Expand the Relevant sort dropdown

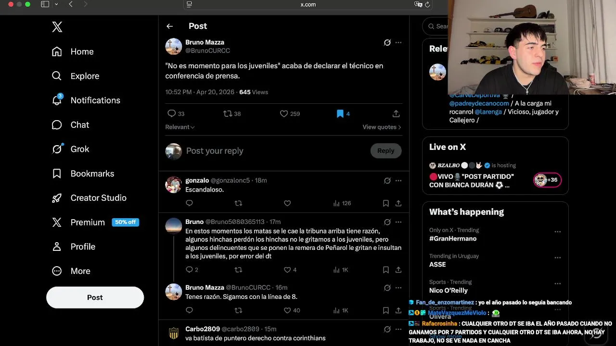point(180,127)
